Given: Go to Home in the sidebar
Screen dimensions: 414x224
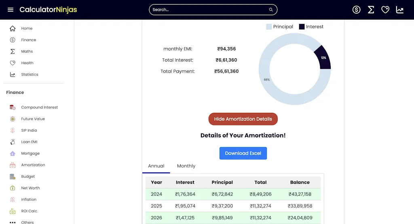Looking at the screenshot, I should 27,29.
